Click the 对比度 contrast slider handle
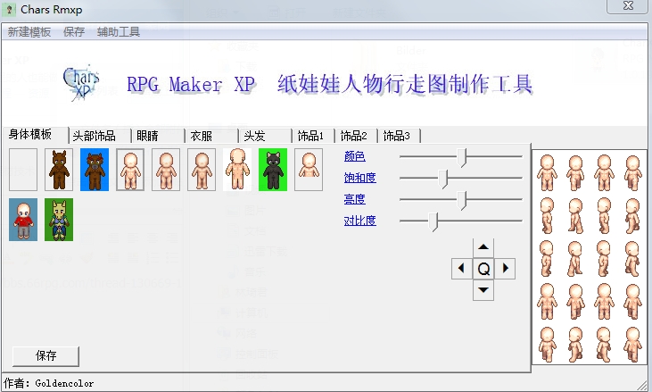 click(433, 221)
